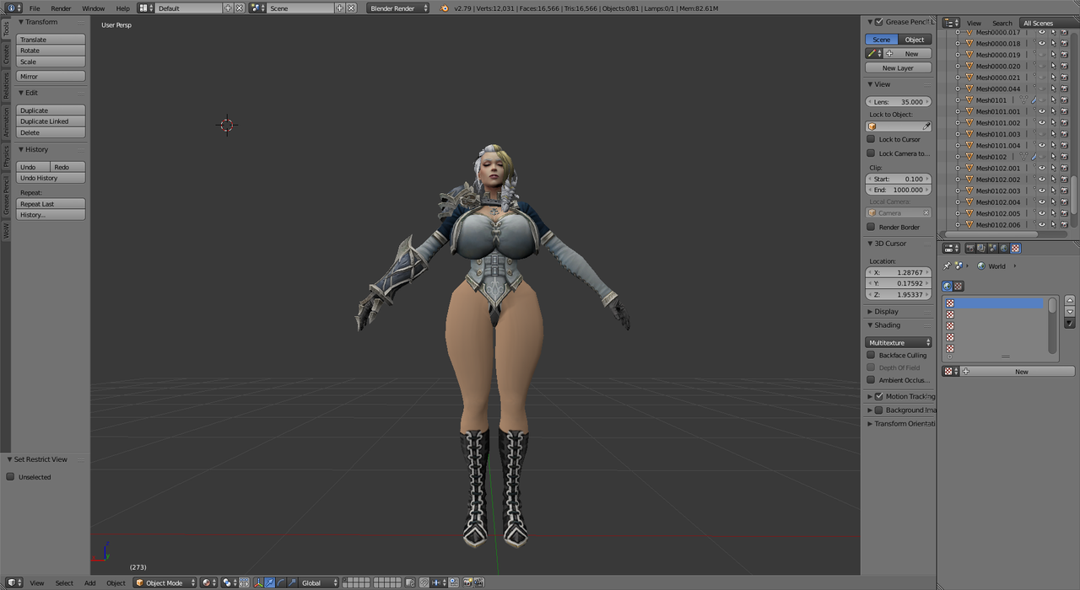Image resolution: width=1080 pixels, height=590 pixels.
Task: Uncheck the Grease Pencil panel checkbox
Action: [x=878, y=22]
